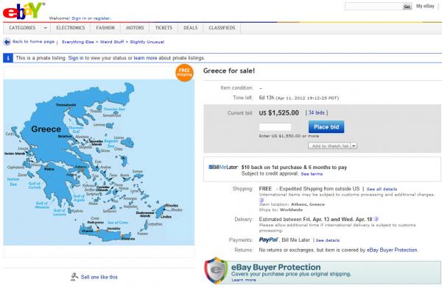Click the register link in welcome line

coord(102,18)
